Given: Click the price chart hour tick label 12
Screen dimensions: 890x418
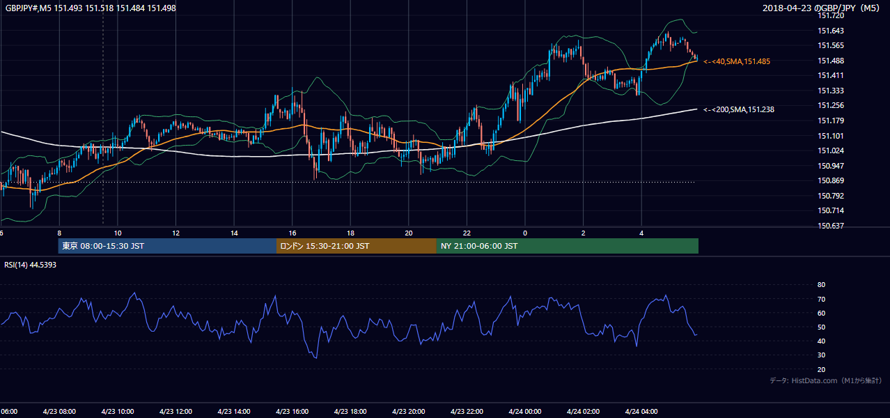Looking at the screenshot, I should pos(176,233).
